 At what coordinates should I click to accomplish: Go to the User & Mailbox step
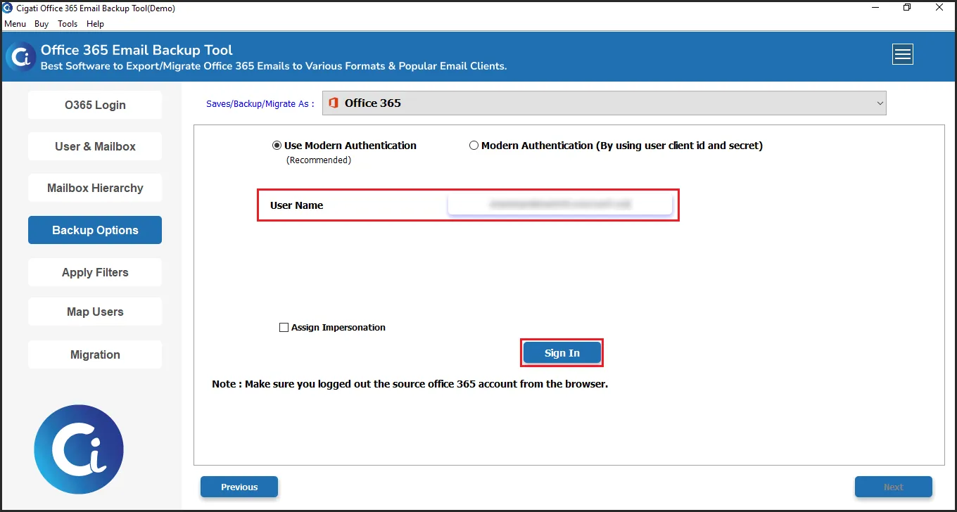pos(95,146)
